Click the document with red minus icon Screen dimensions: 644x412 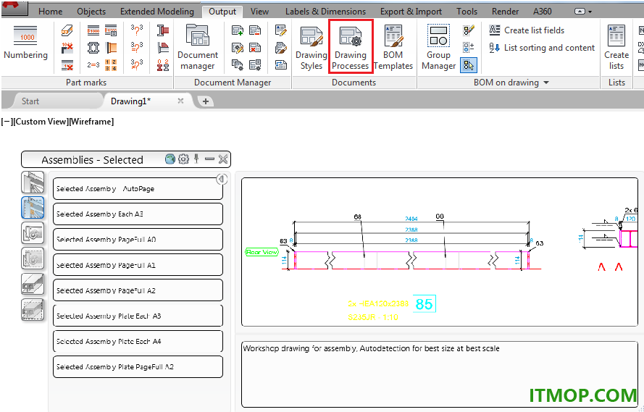click(x=255, y=30)
